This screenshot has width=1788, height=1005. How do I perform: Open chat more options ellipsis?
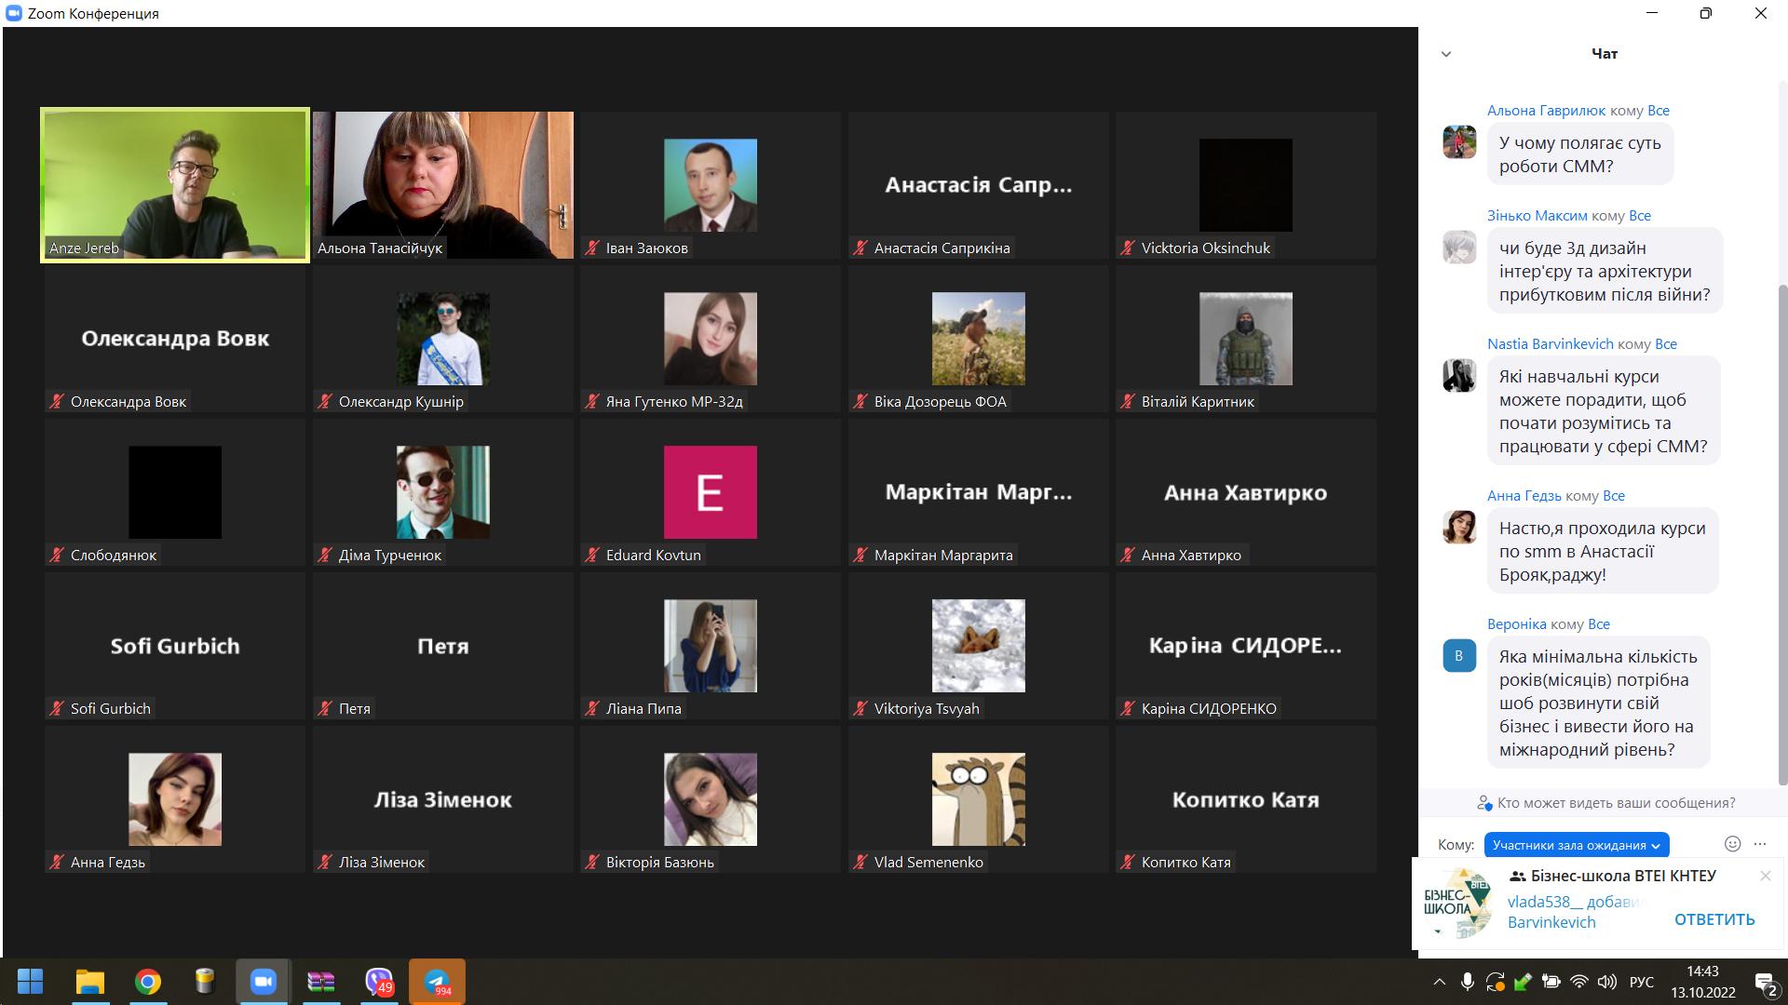pos(1759,844)
